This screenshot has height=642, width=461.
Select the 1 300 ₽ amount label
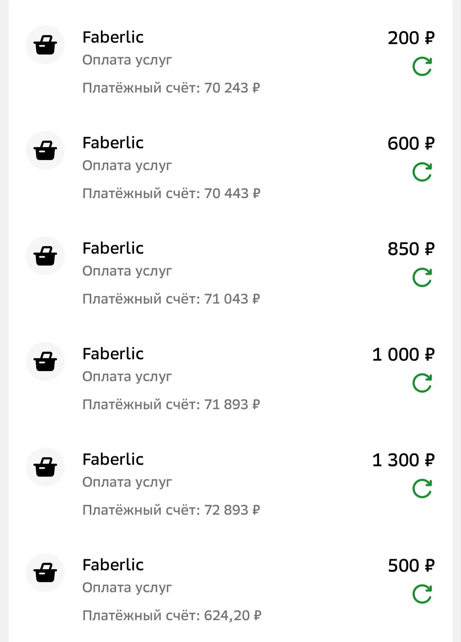click(x=403, y=460)
